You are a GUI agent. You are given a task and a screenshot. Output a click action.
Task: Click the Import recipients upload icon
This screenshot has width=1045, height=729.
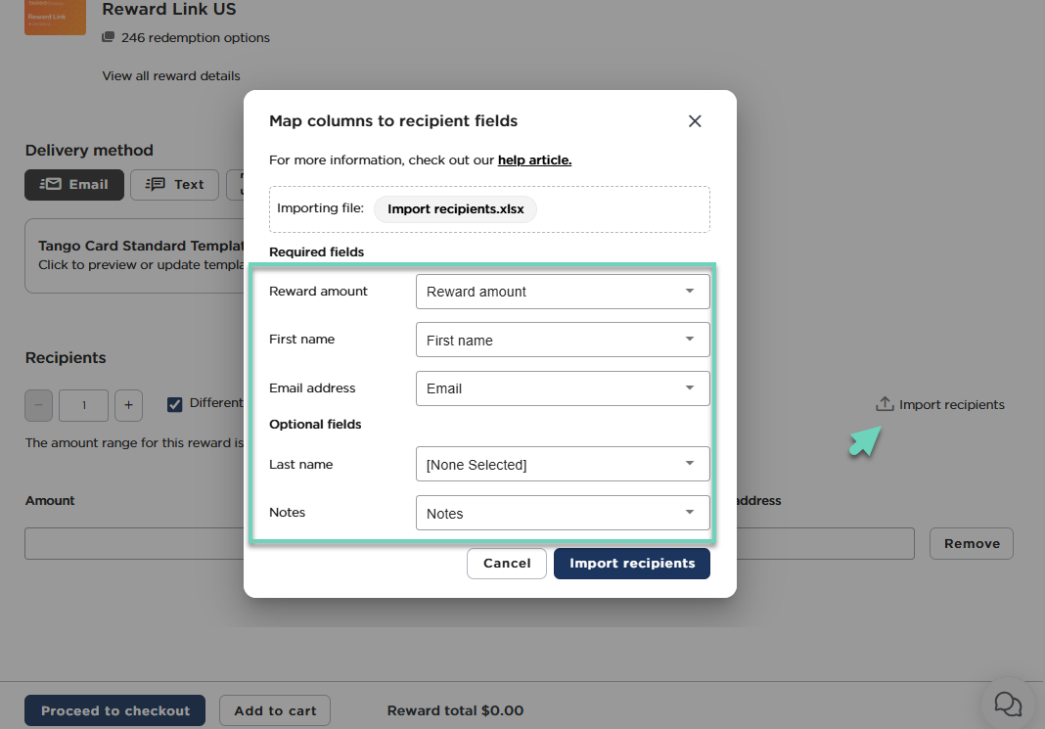tap(885, 404)
